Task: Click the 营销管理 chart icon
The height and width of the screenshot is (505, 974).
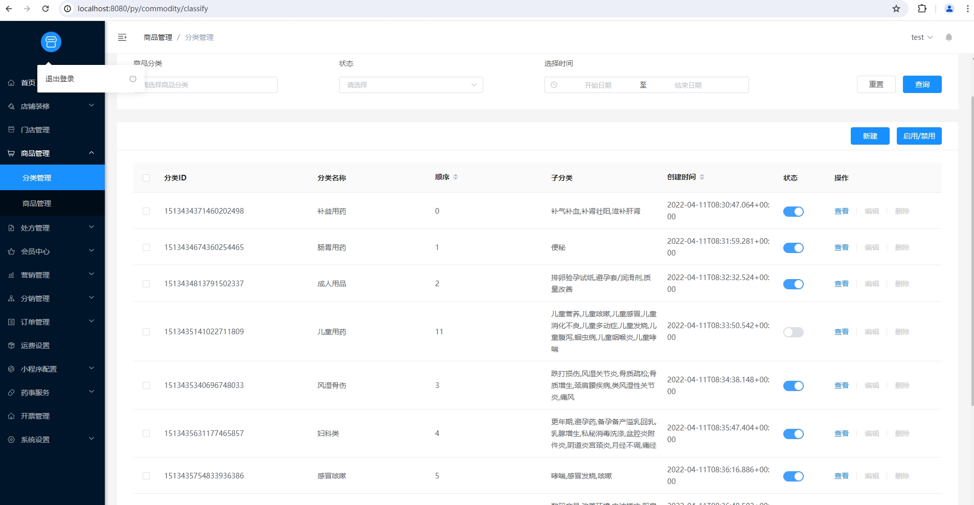Action: point(11,275)
